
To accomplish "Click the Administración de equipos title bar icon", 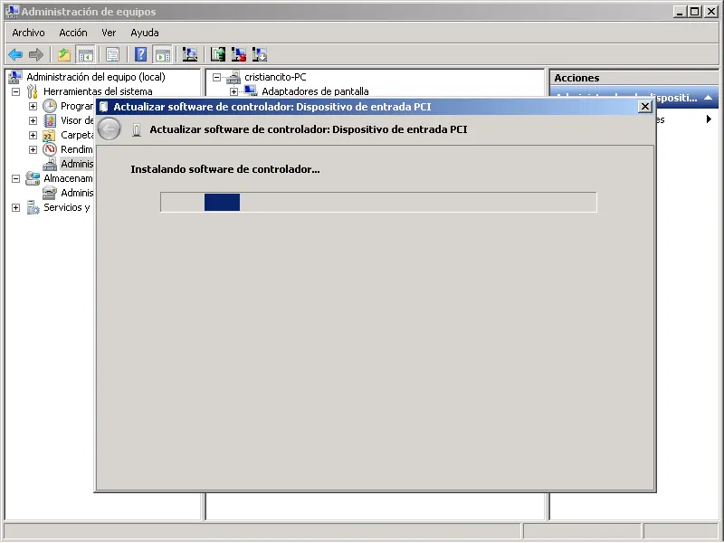I will point(13,12).
